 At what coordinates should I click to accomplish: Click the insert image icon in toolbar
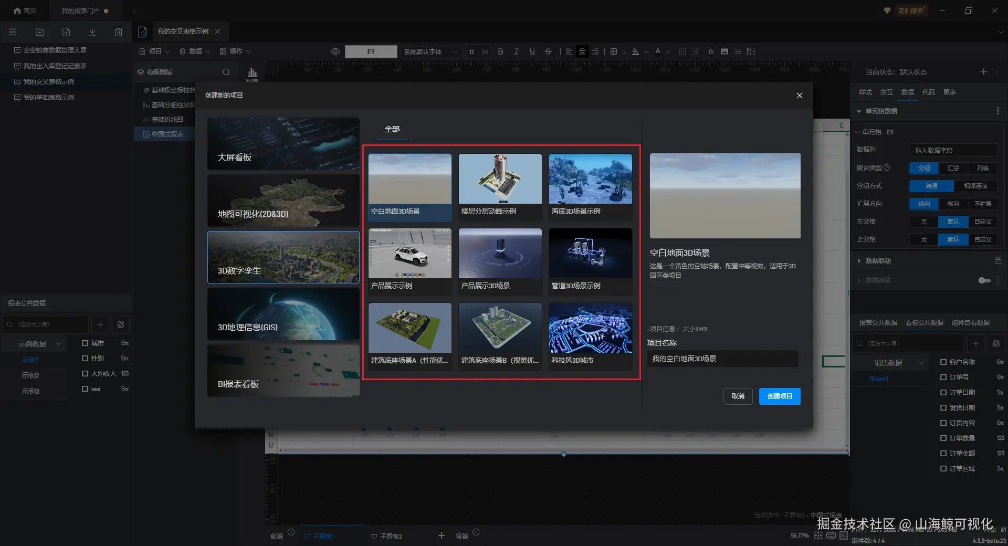724,51
